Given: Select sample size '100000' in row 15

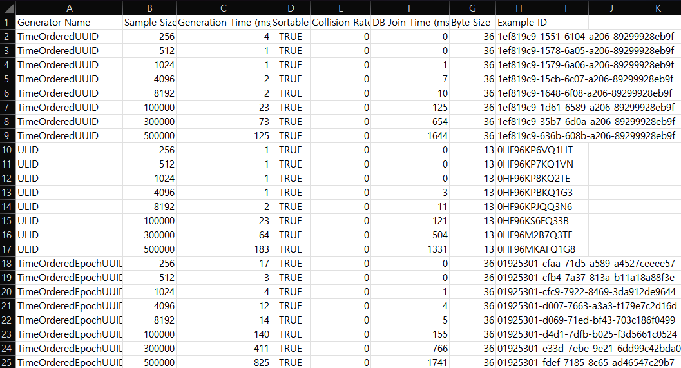Looking at the screenshot, I should click(149, 220).
